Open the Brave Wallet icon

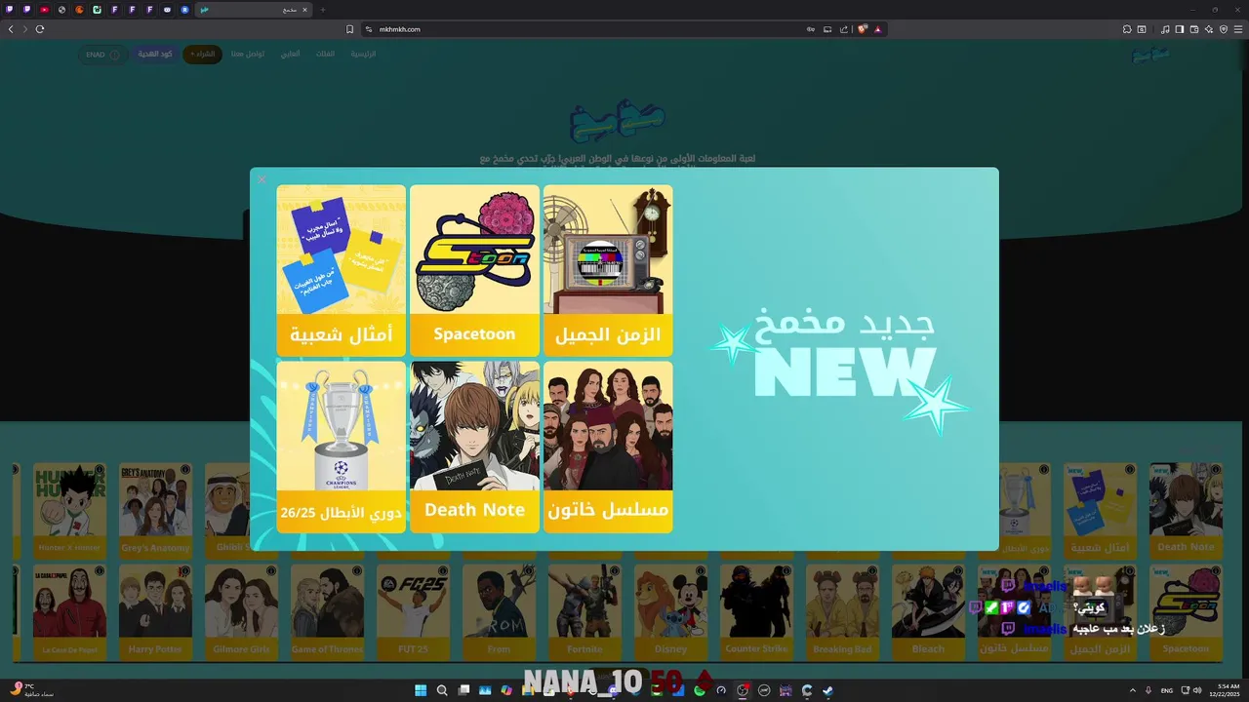[1194, 29]
